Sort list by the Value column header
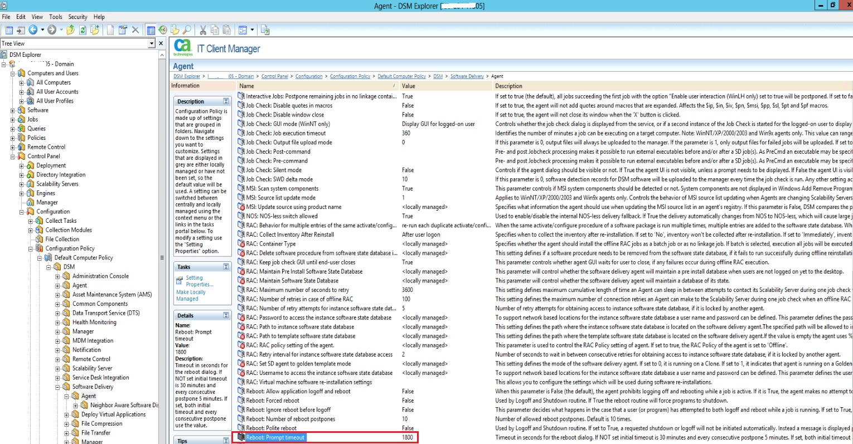The height and width of the screenshot is (444, 853). (409, 86)
